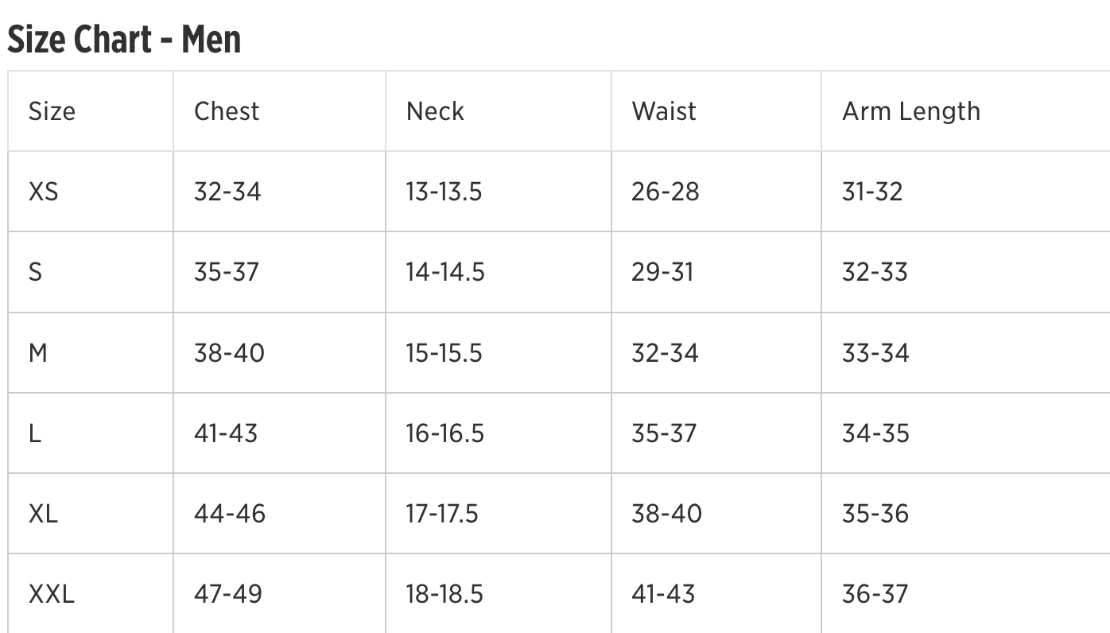Click the Size Chart - Men heading
The height and width of the screenshot is (633, 1110).
point(124,40)
